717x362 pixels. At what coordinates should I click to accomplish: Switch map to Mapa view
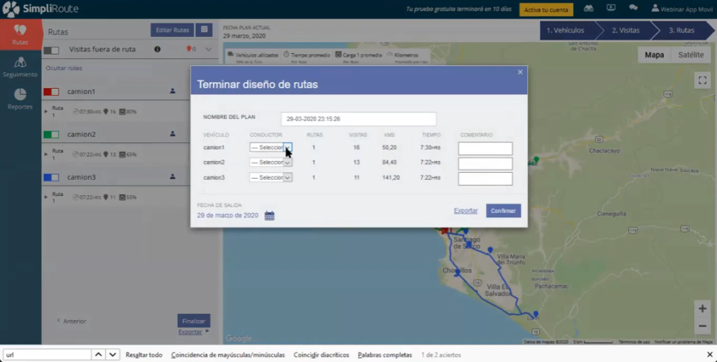[655, 55]
